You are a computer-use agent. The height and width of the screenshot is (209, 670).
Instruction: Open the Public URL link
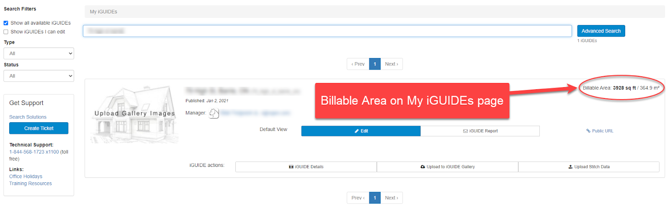[600, 131]
